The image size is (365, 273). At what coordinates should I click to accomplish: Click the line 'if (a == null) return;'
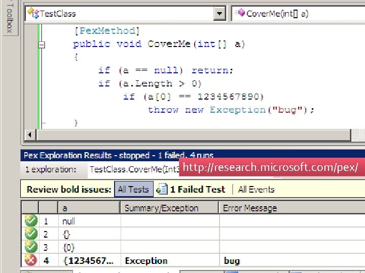[165, 70]
